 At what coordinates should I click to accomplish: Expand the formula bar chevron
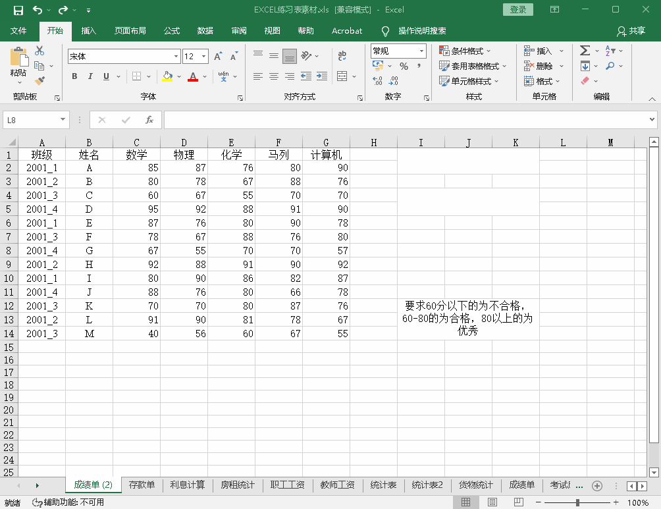[652, 120]
